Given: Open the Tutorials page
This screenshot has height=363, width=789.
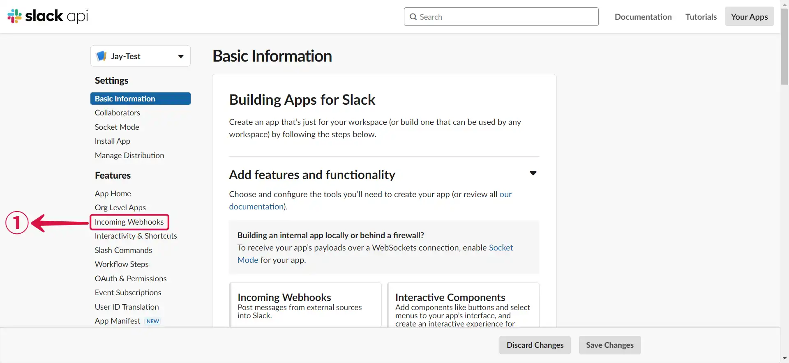Looking at the screenshot, I should tap(701, 17).
